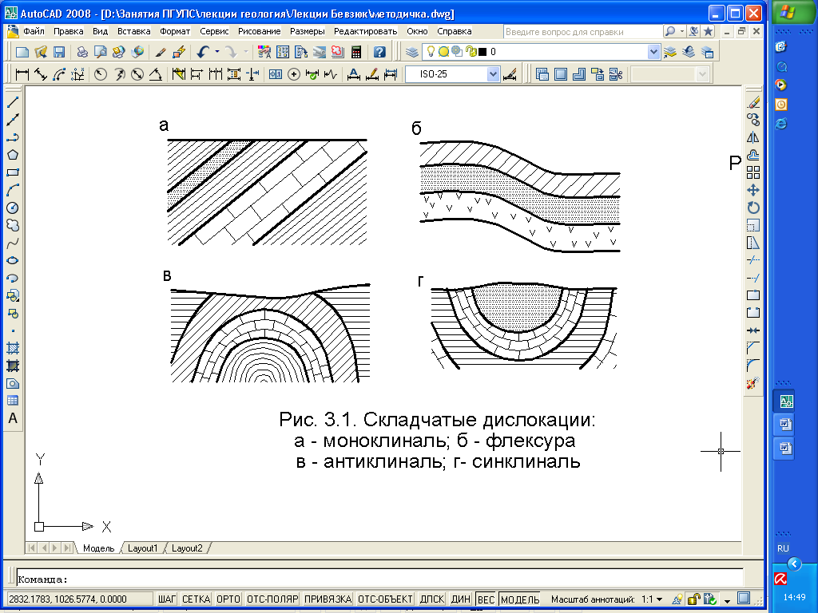The image size is (818, 613).
Task: Toggle ВЕС lineweight display
Action: [x=486, y=599]
